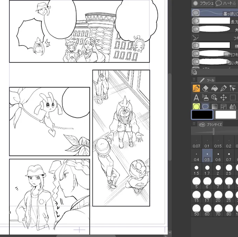Set brush size preset 0.4

[x=196, y=156]
